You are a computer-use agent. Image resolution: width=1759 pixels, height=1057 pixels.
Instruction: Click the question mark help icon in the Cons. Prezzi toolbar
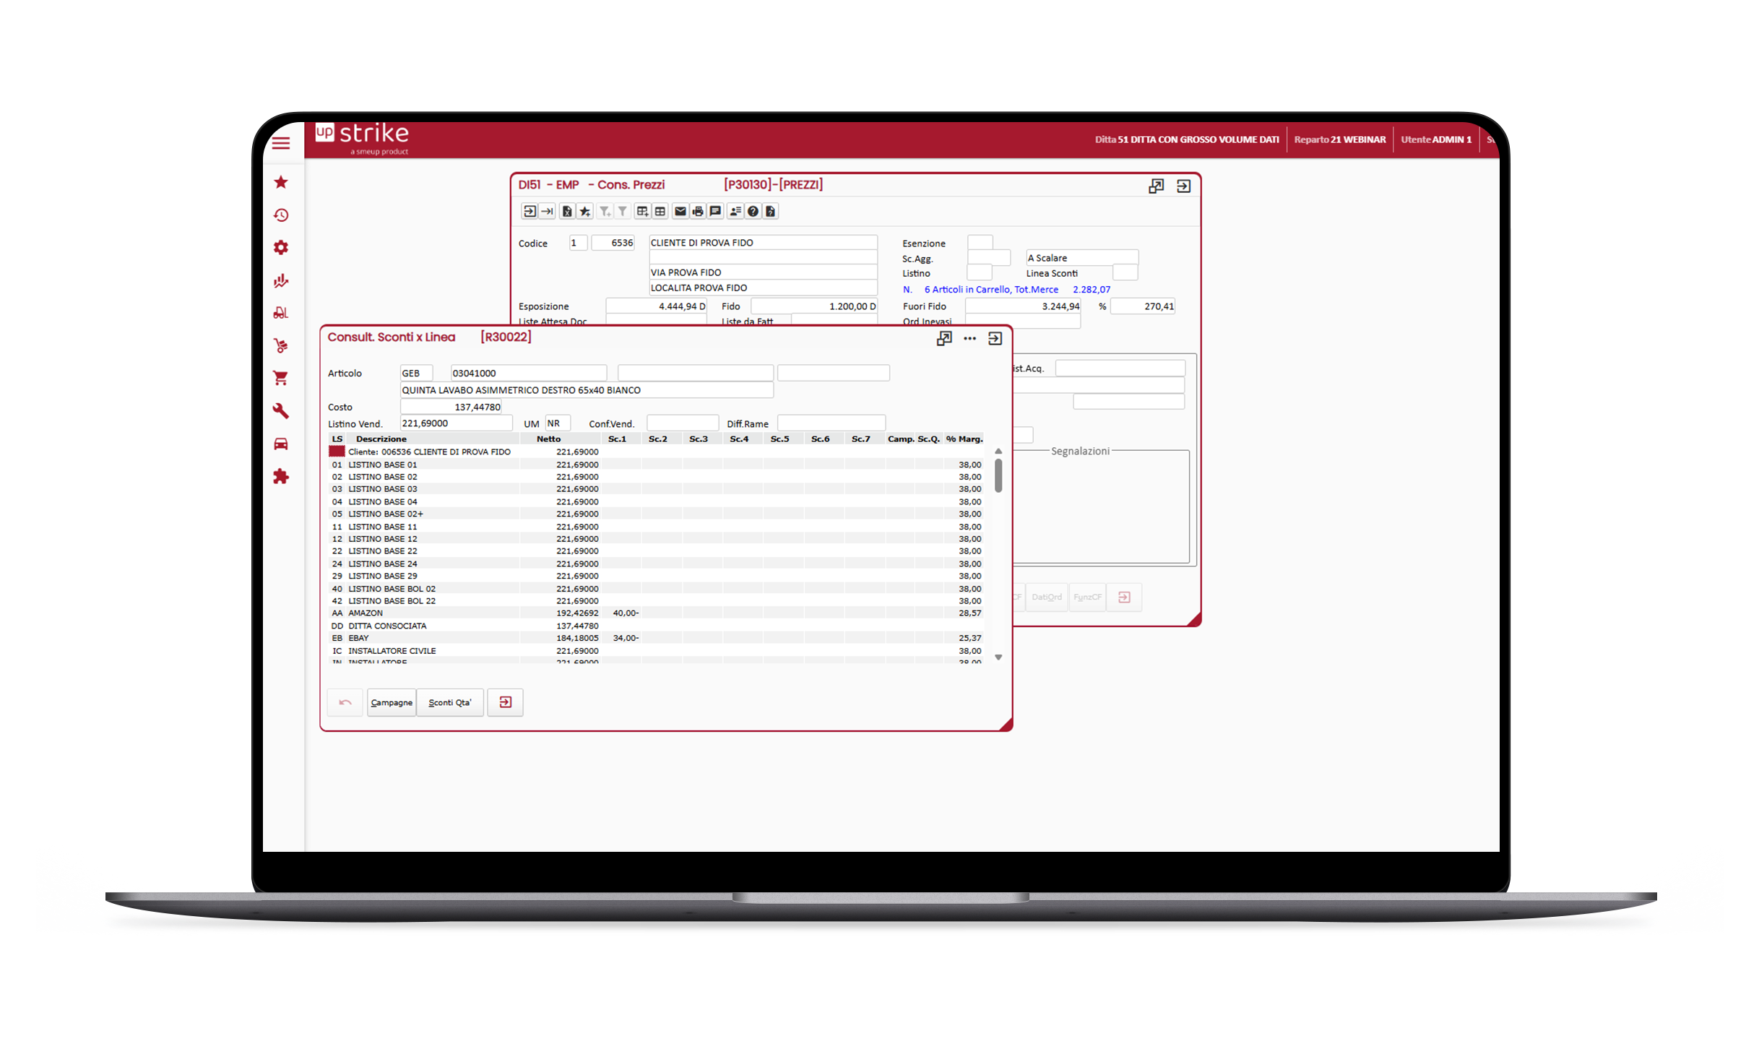[753, 212]
